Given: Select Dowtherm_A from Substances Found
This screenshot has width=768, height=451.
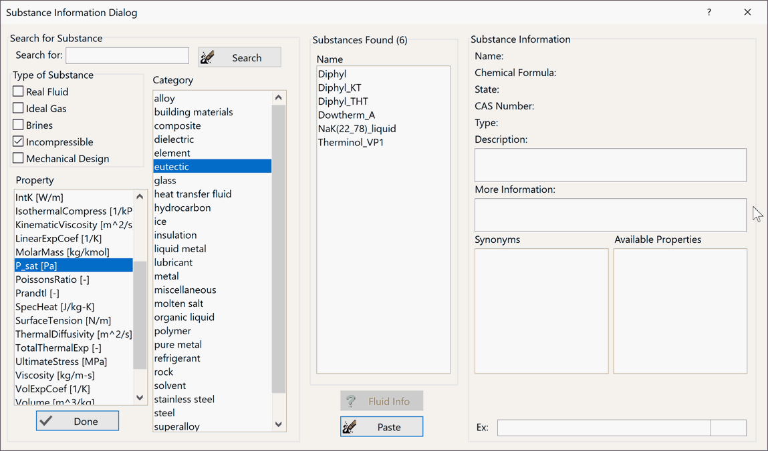Looking at the screenshot, I should (x=346, y=115).
